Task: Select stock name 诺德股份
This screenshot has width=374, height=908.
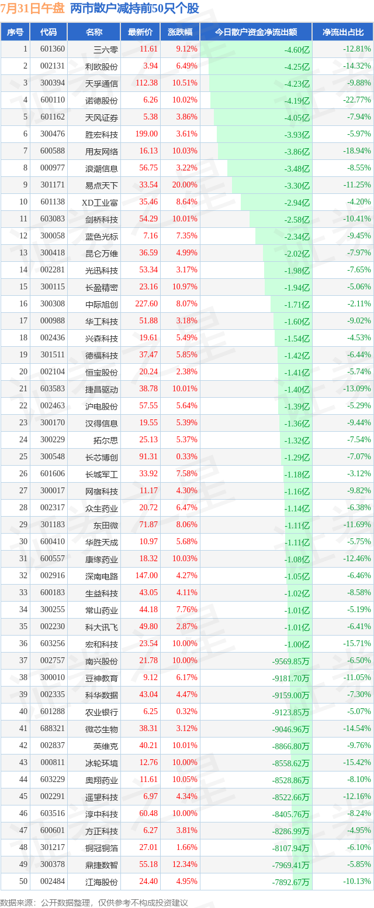Action: pyautogui.click(x=102, y=100)
